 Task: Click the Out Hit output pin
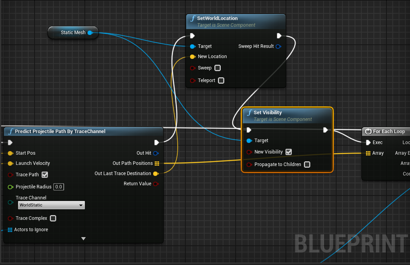[156, 153]
